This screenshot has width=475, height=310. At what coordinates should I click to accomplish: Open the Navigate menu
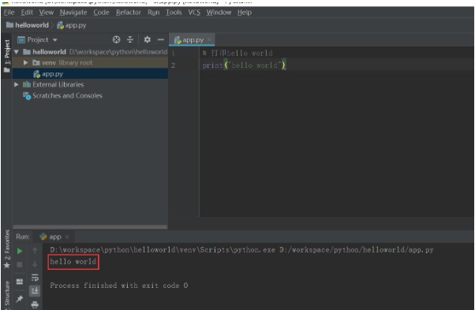coord(73,13)
